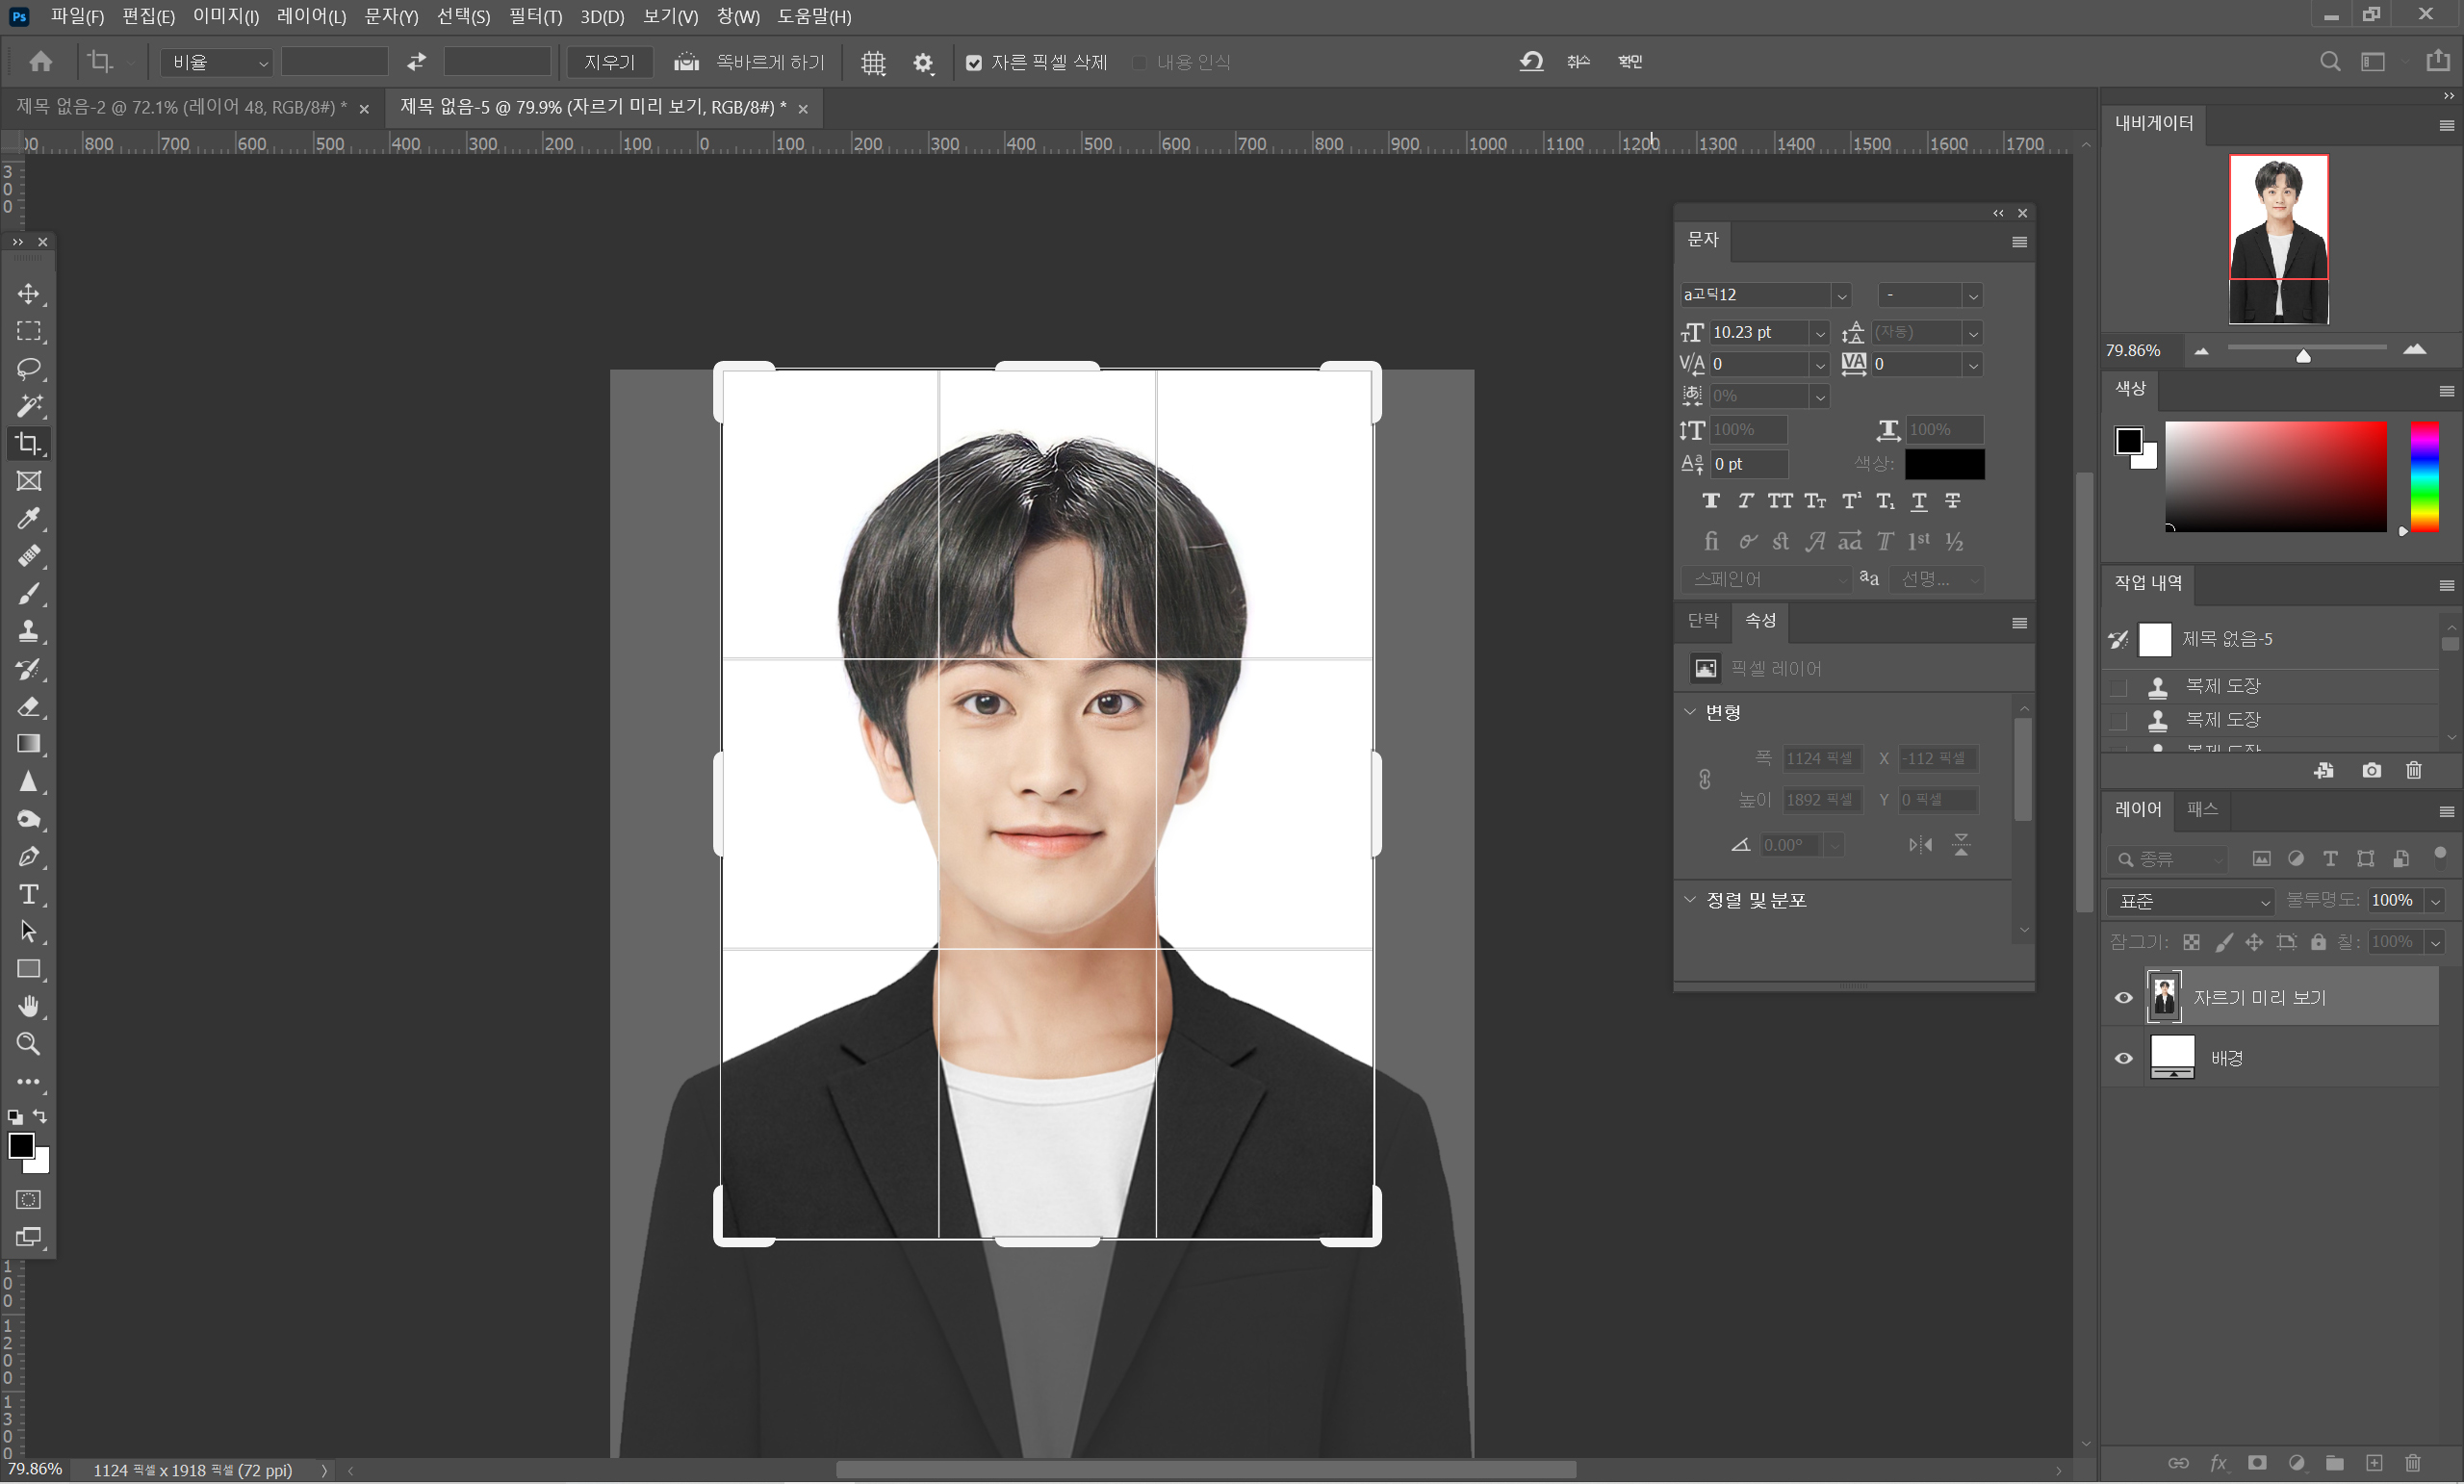Hide the 자르기 미리 보기 layer

click(x=2124, y=998)
